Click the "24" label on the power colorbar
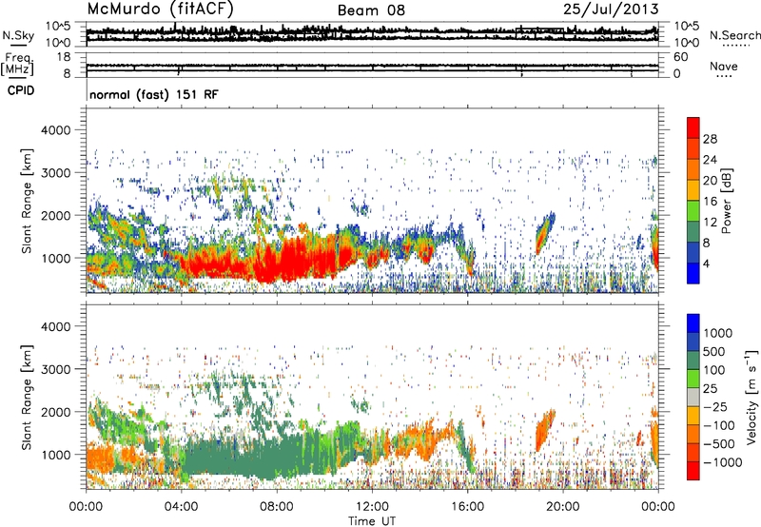The image size is (761, 527). [710, 160]
